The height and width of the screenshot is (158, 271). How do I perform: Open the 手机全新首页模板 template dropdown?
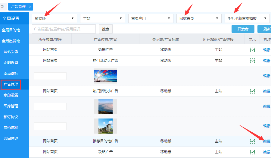pyautogui.click(x=247, y=18)
